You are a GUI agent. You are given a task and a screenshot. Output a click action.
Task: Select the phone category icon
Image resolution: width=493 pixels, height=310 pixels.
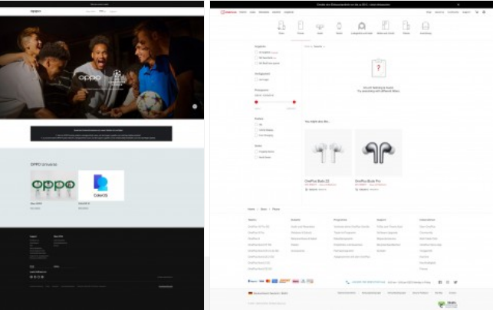click(301, 27)
